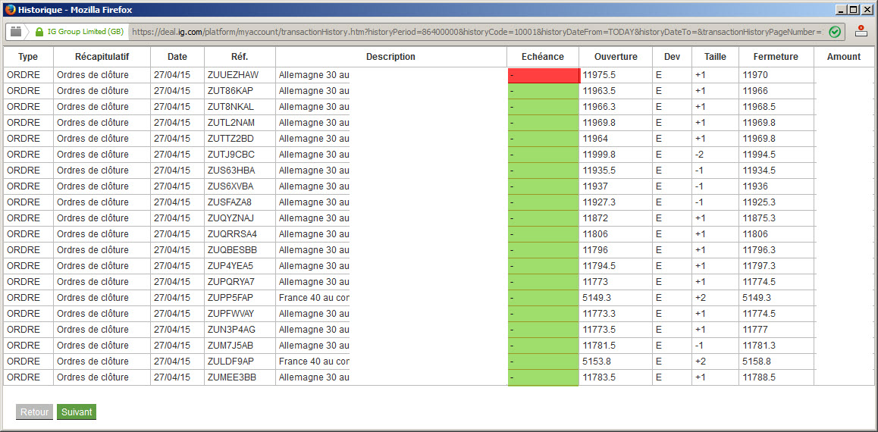Click green verified checkmark in address bar
Screen dimensions: 878x432
(834, 32)
